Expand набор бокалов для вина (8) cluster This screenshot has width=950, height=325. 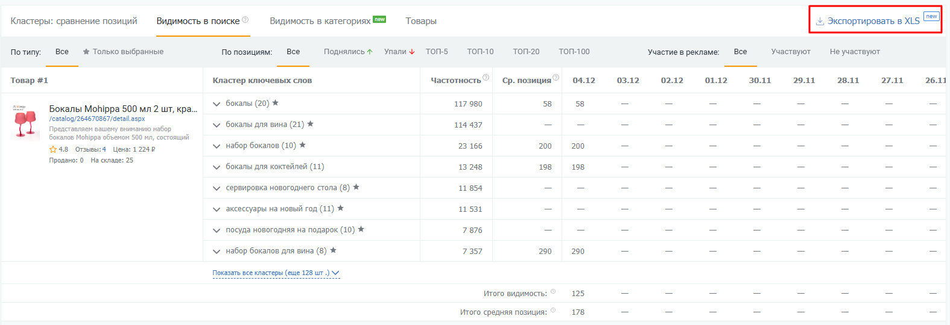pyautogui.click(x=217, y=252)
